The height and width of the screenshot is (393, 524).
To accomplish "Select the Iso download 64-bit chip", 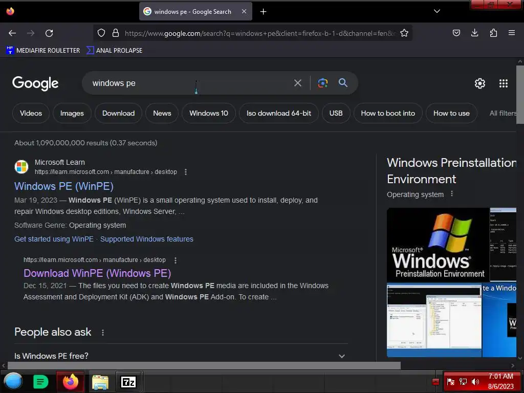I will click(279, 113).
